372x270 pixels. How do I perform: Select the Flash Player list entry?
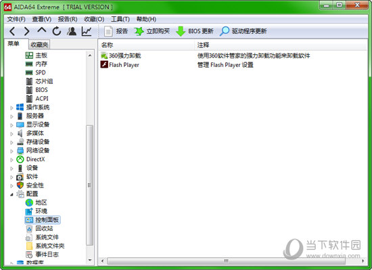pos(120,65)
